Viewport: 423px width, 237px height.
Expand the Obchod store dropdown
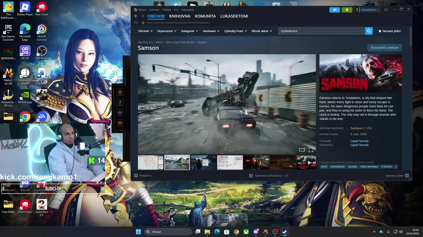coord(145,31)
